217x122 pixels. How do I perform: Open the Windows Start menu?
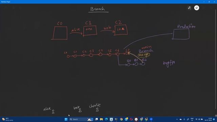[66, 119]
